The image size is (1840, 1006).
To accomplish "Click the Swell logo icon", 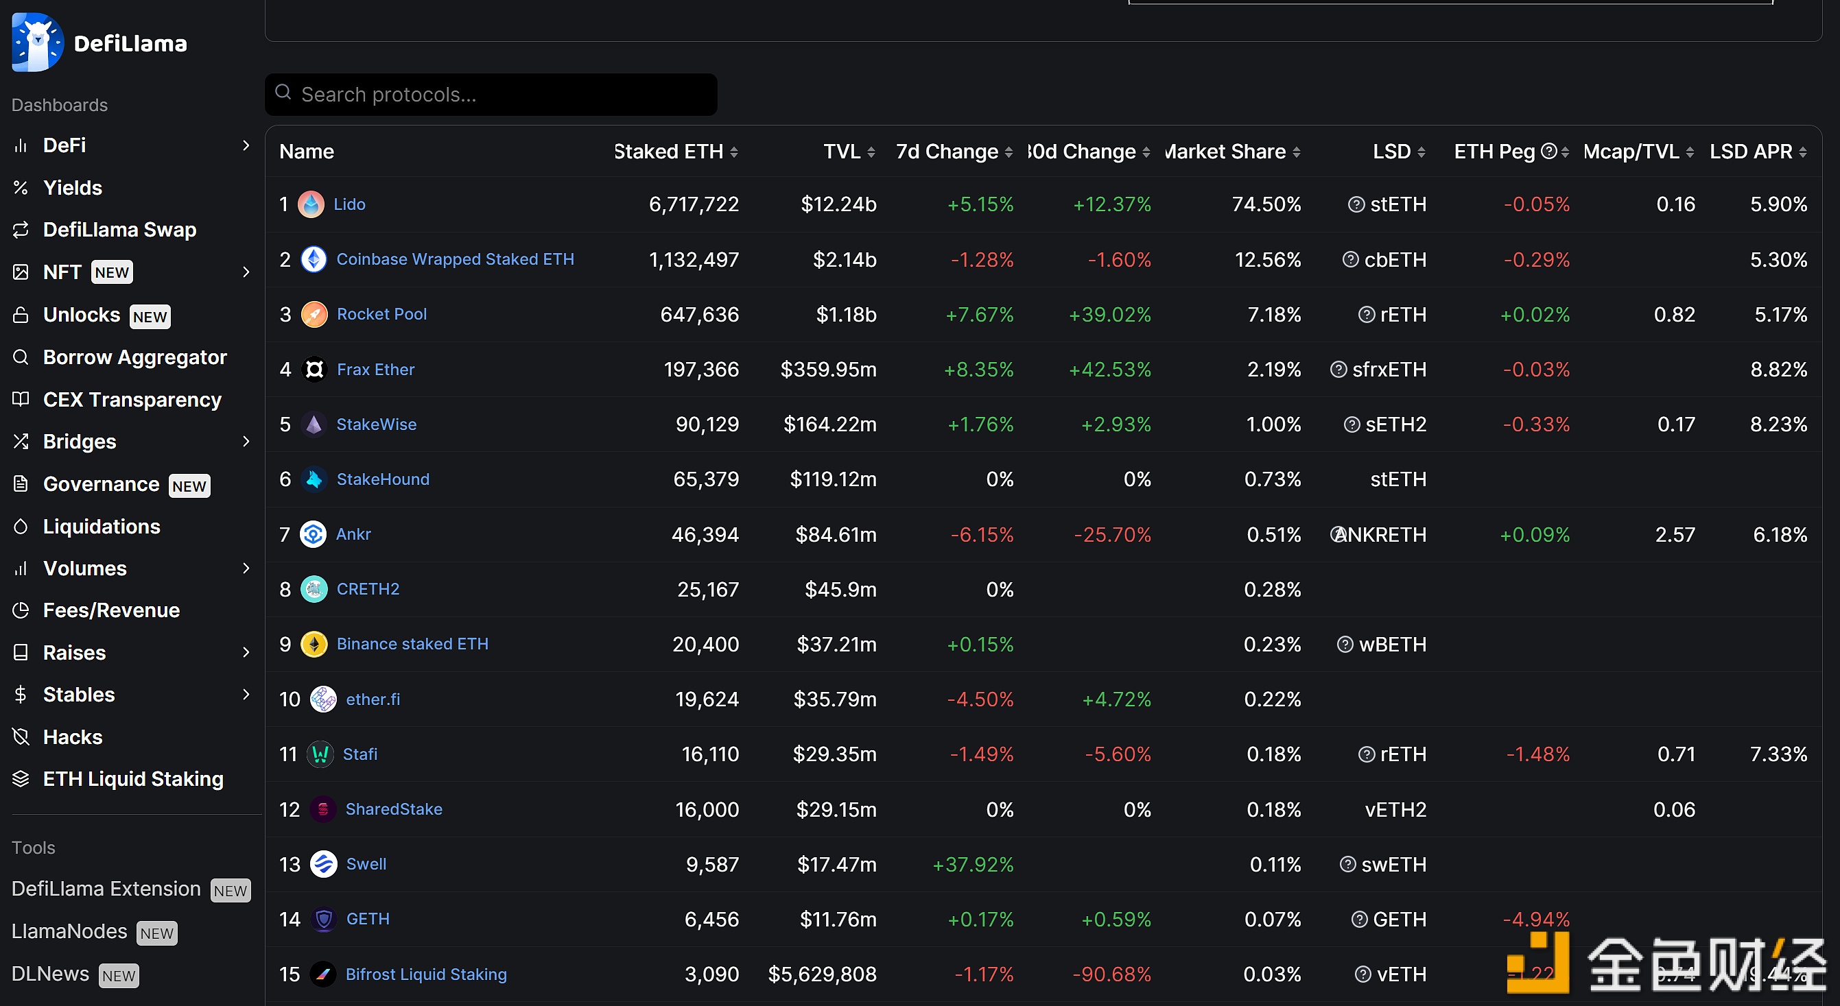I will pos(324,865).
